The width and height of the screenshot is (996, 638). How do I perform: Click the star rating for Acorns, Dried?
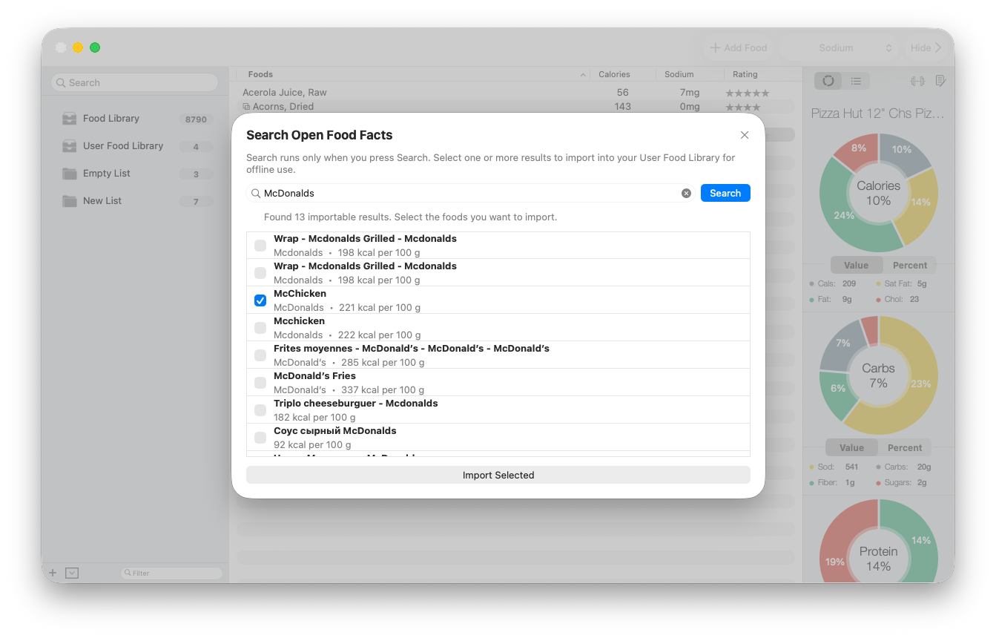pyautogui.click(x=743, y=107)
